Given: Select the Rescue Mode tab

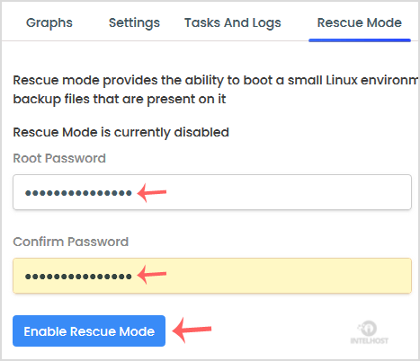Looking at the screenshot, I should tap(360, 23).
